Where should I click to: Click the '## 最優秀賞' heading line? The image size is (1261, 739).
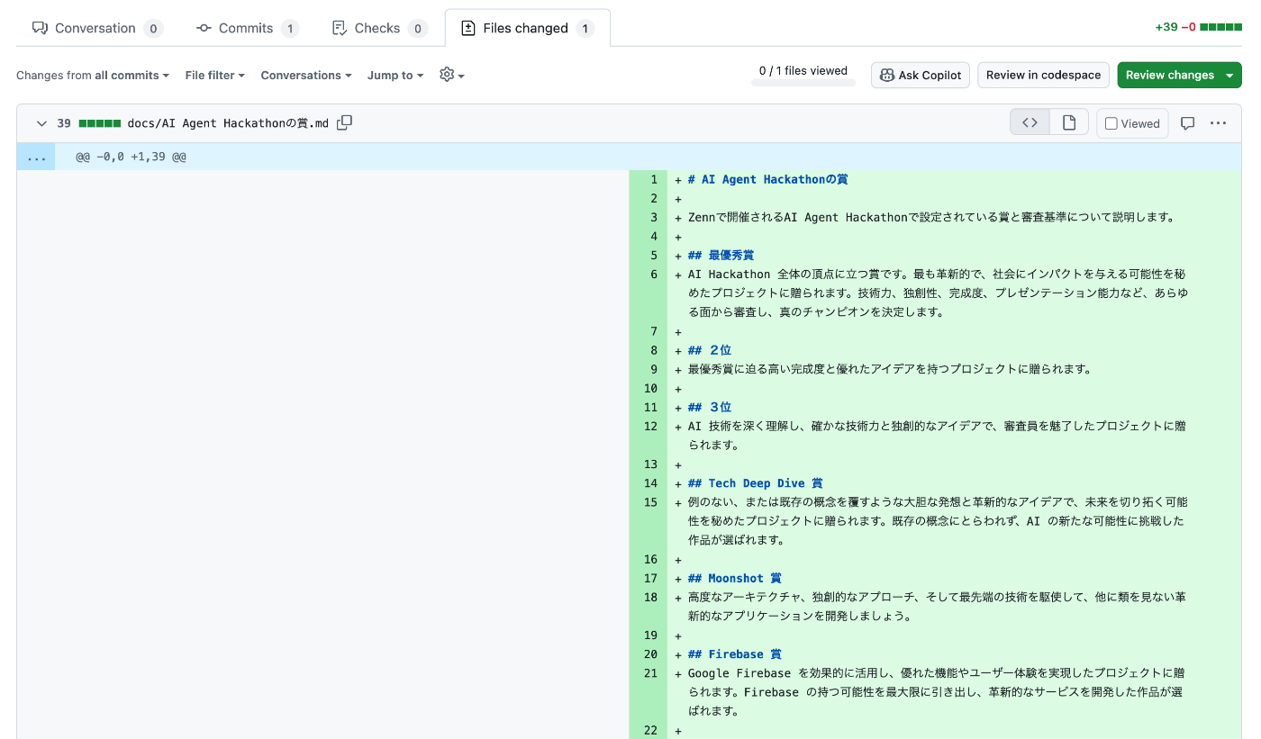[721, 256]
